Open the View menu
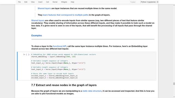Image resolution: width=175 pixels, height=98 pixels. point(33,2)
